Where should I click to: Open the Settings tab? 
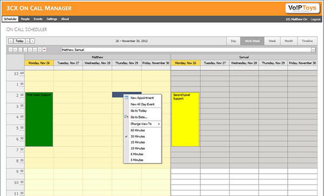click(x=52, y=19)
